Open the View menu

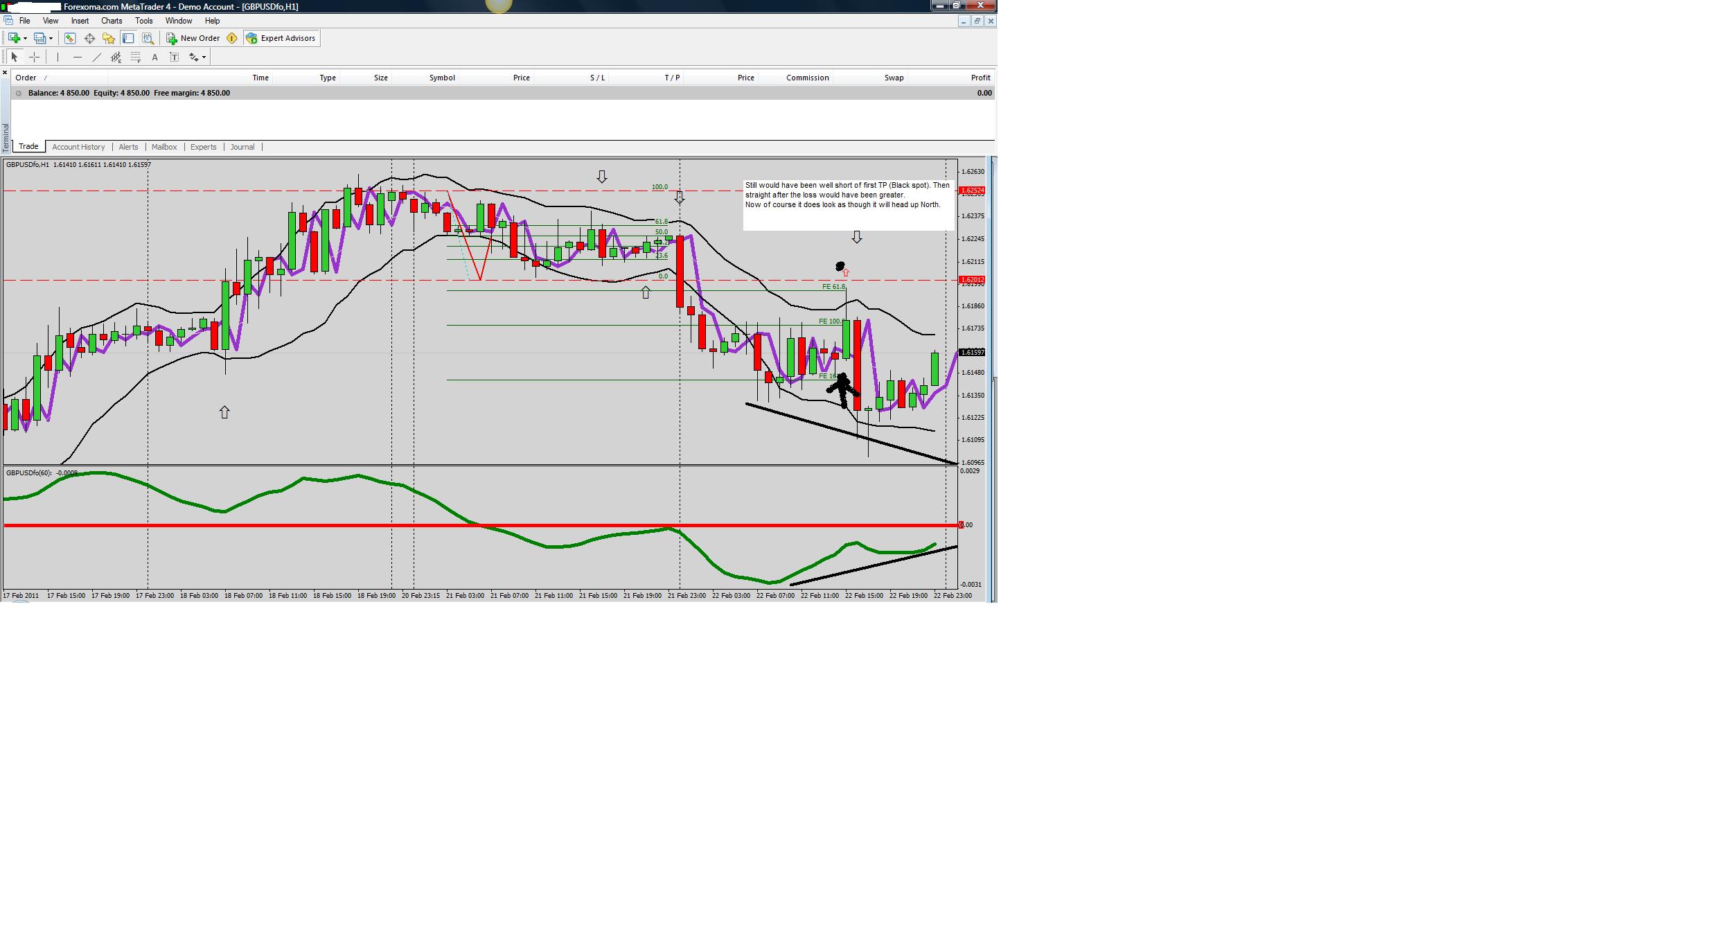click(x=51, y=21)
